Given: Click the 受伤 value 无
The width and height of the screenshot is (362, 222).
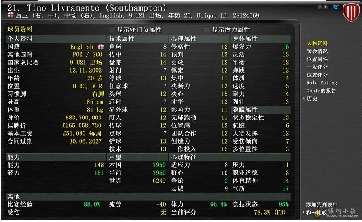Looking at the screenshot, I should 163,212.
